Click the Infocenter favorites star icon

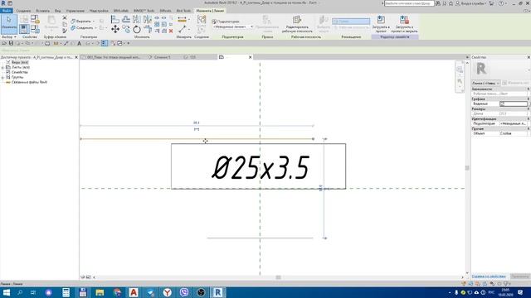(451, 3)
